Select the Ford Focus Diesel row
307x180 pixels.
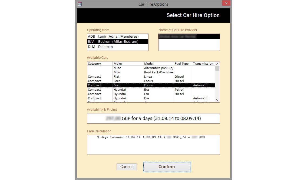151,81
